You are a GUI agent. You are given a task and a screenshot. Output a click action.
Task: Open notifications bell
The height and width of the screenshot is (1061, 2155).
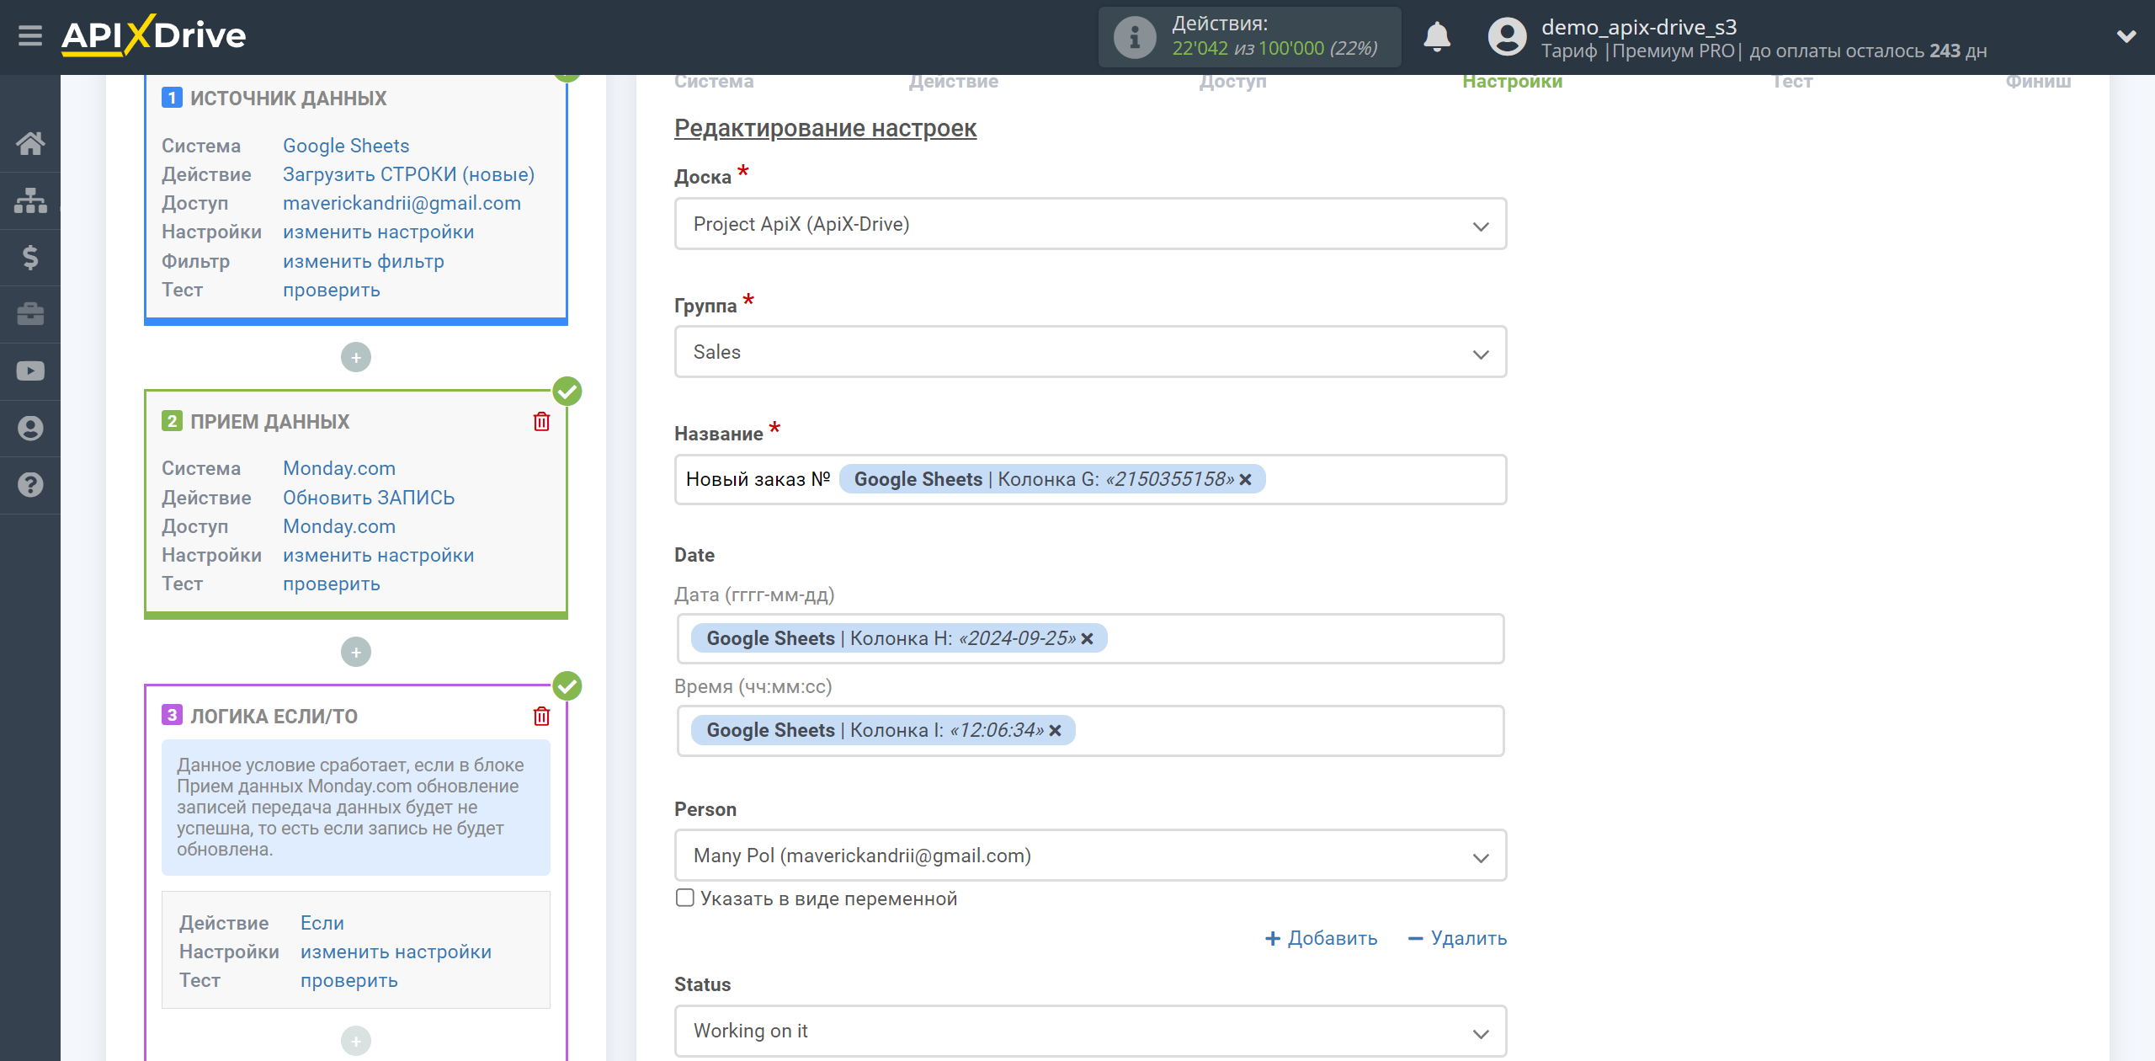tap(1436, 37)
